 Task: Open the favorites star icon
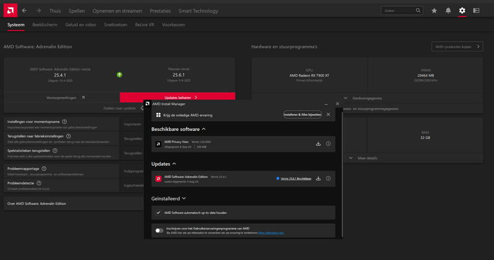click(x=434, y=10)
